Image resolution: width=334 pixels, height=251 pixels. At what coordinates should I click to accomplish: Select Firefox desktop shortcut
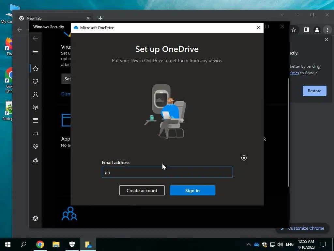[9, 46]
